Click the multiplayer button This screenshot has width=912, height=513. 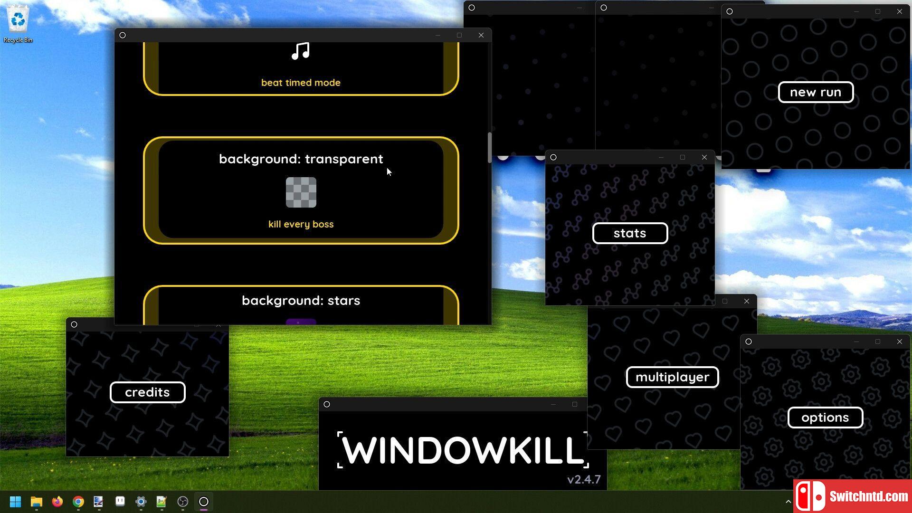672,377
